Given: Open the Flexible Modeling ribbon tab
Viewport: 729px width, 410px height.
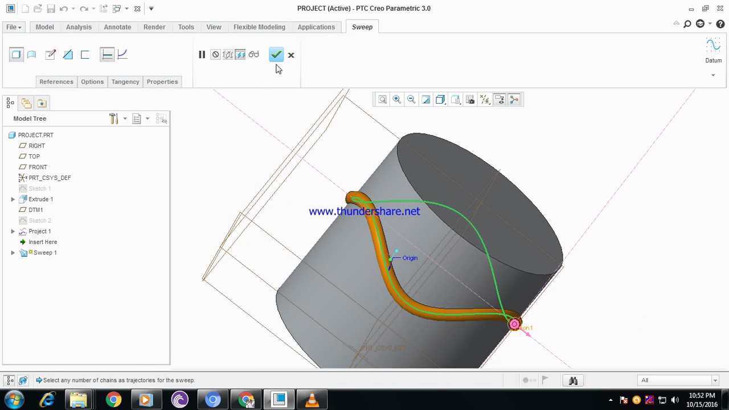Looking at the screenshot, I should [259, 27].
